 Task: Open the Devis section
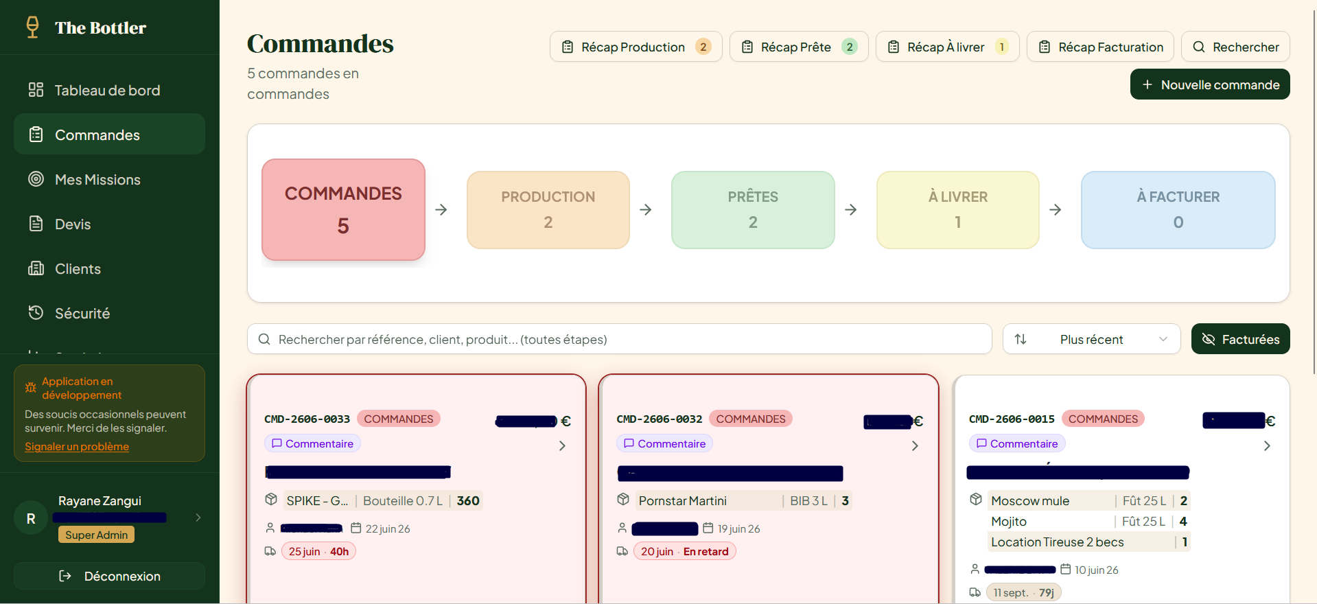click(110, 224)
